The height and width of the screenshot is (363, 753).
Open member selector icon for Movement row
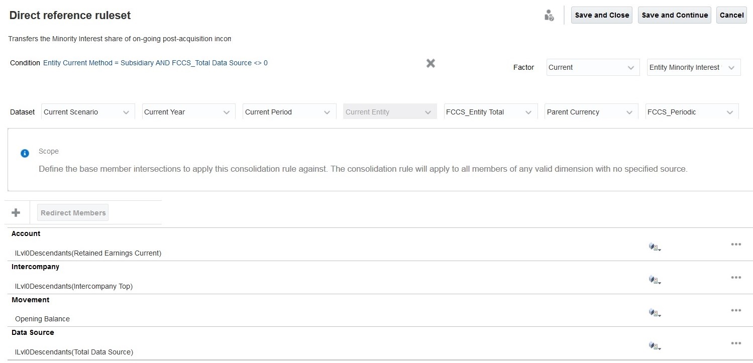[x=654, y=313]
